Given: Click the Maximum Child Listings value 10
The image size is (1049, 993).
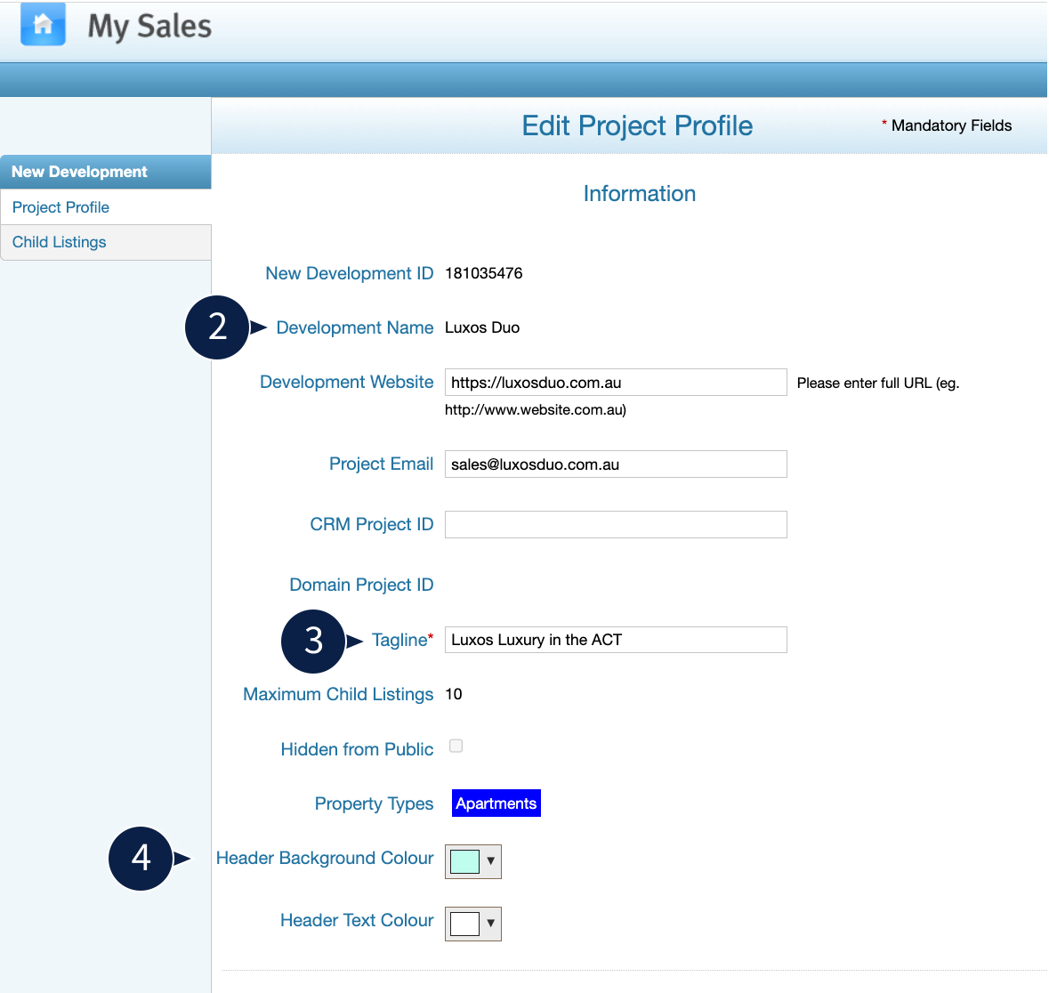Looking at the screenshot, I should 454,694.
